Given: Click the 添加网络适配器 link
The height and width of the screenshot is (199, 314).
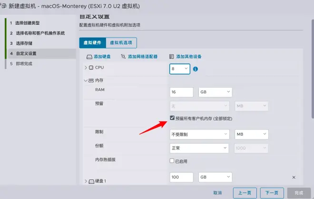Looking at the screenshot, I should coord(143,57).
